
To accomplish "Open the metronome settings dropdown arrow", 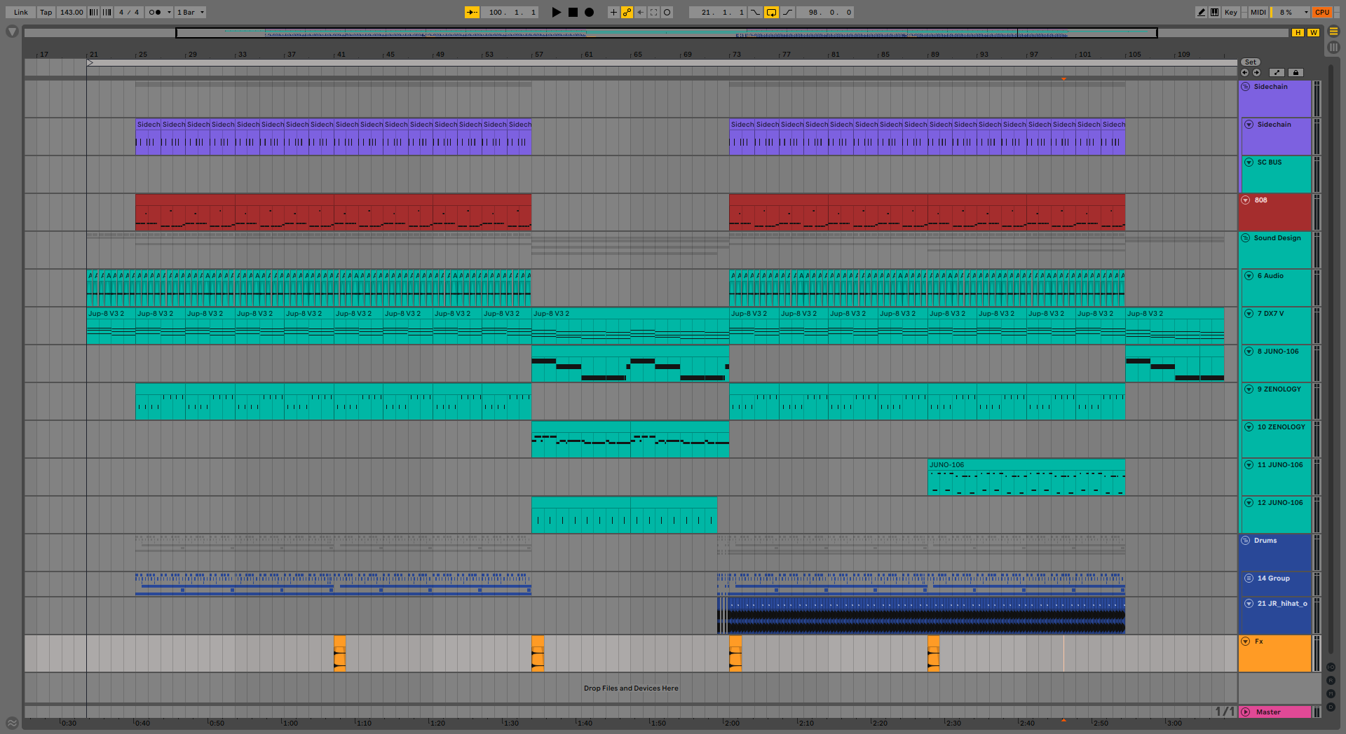I will (x=169, y=12).
